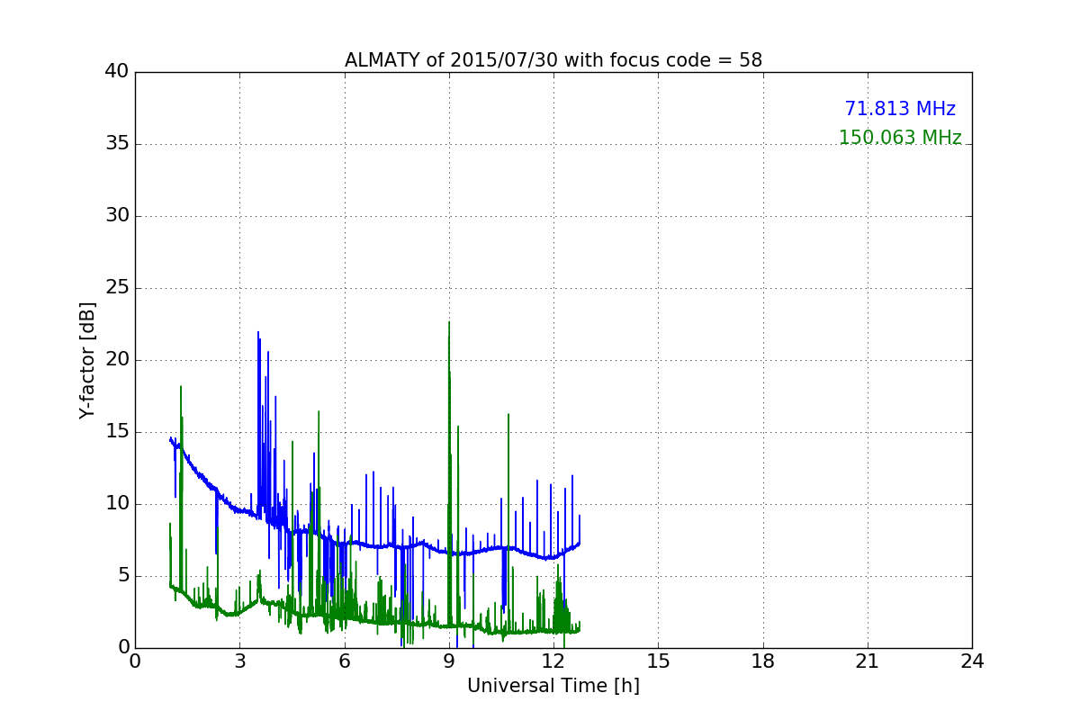This screenshot has height=720, width=1080.
Task: Click y-axis tick label '15'
Action: 117,432
